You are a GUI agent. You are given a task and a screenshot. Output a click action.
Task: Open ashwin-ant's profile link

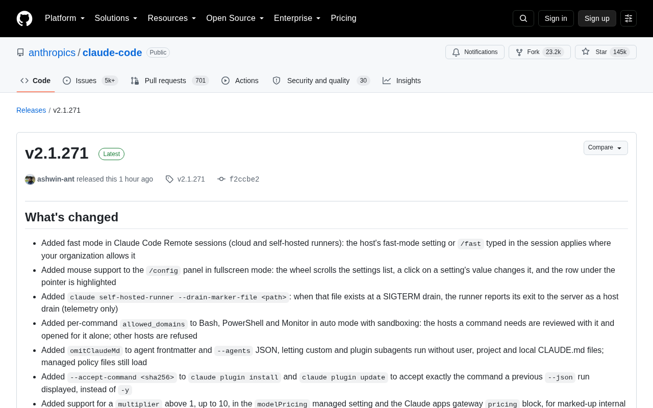pyautogui.click(x=56, y=179)
